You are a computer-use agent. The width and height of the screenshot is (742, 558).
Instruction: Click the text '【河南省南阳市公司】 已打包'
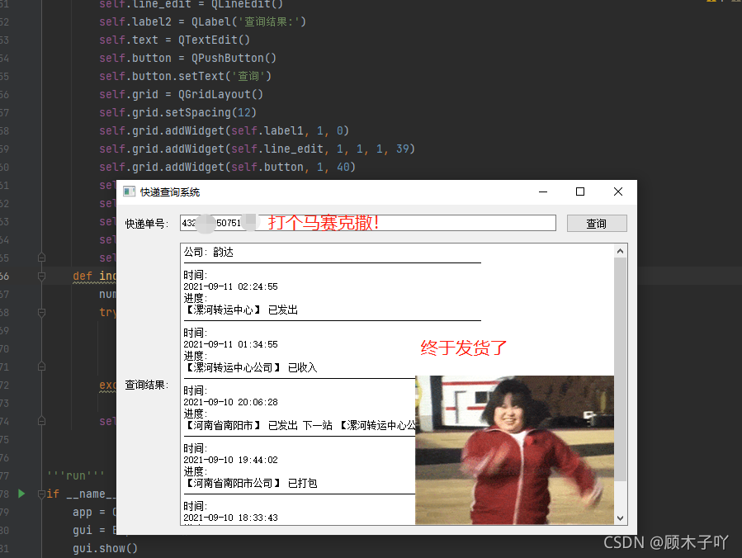tap(251, 483)
